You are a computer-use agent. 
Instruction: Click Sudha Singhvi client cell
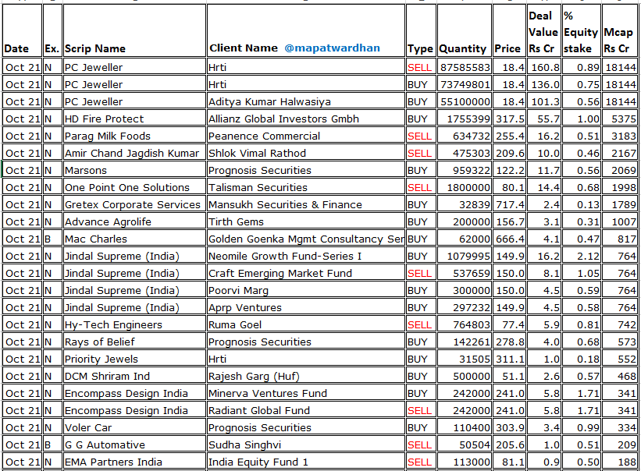coord(306,444)
